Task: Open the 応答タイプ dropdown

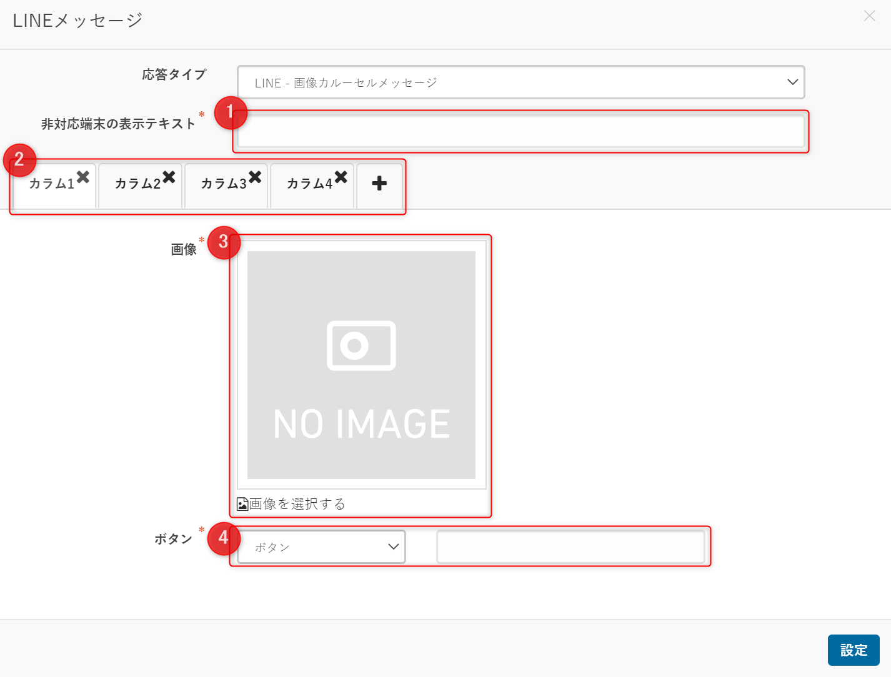Action: click(520, 82)
